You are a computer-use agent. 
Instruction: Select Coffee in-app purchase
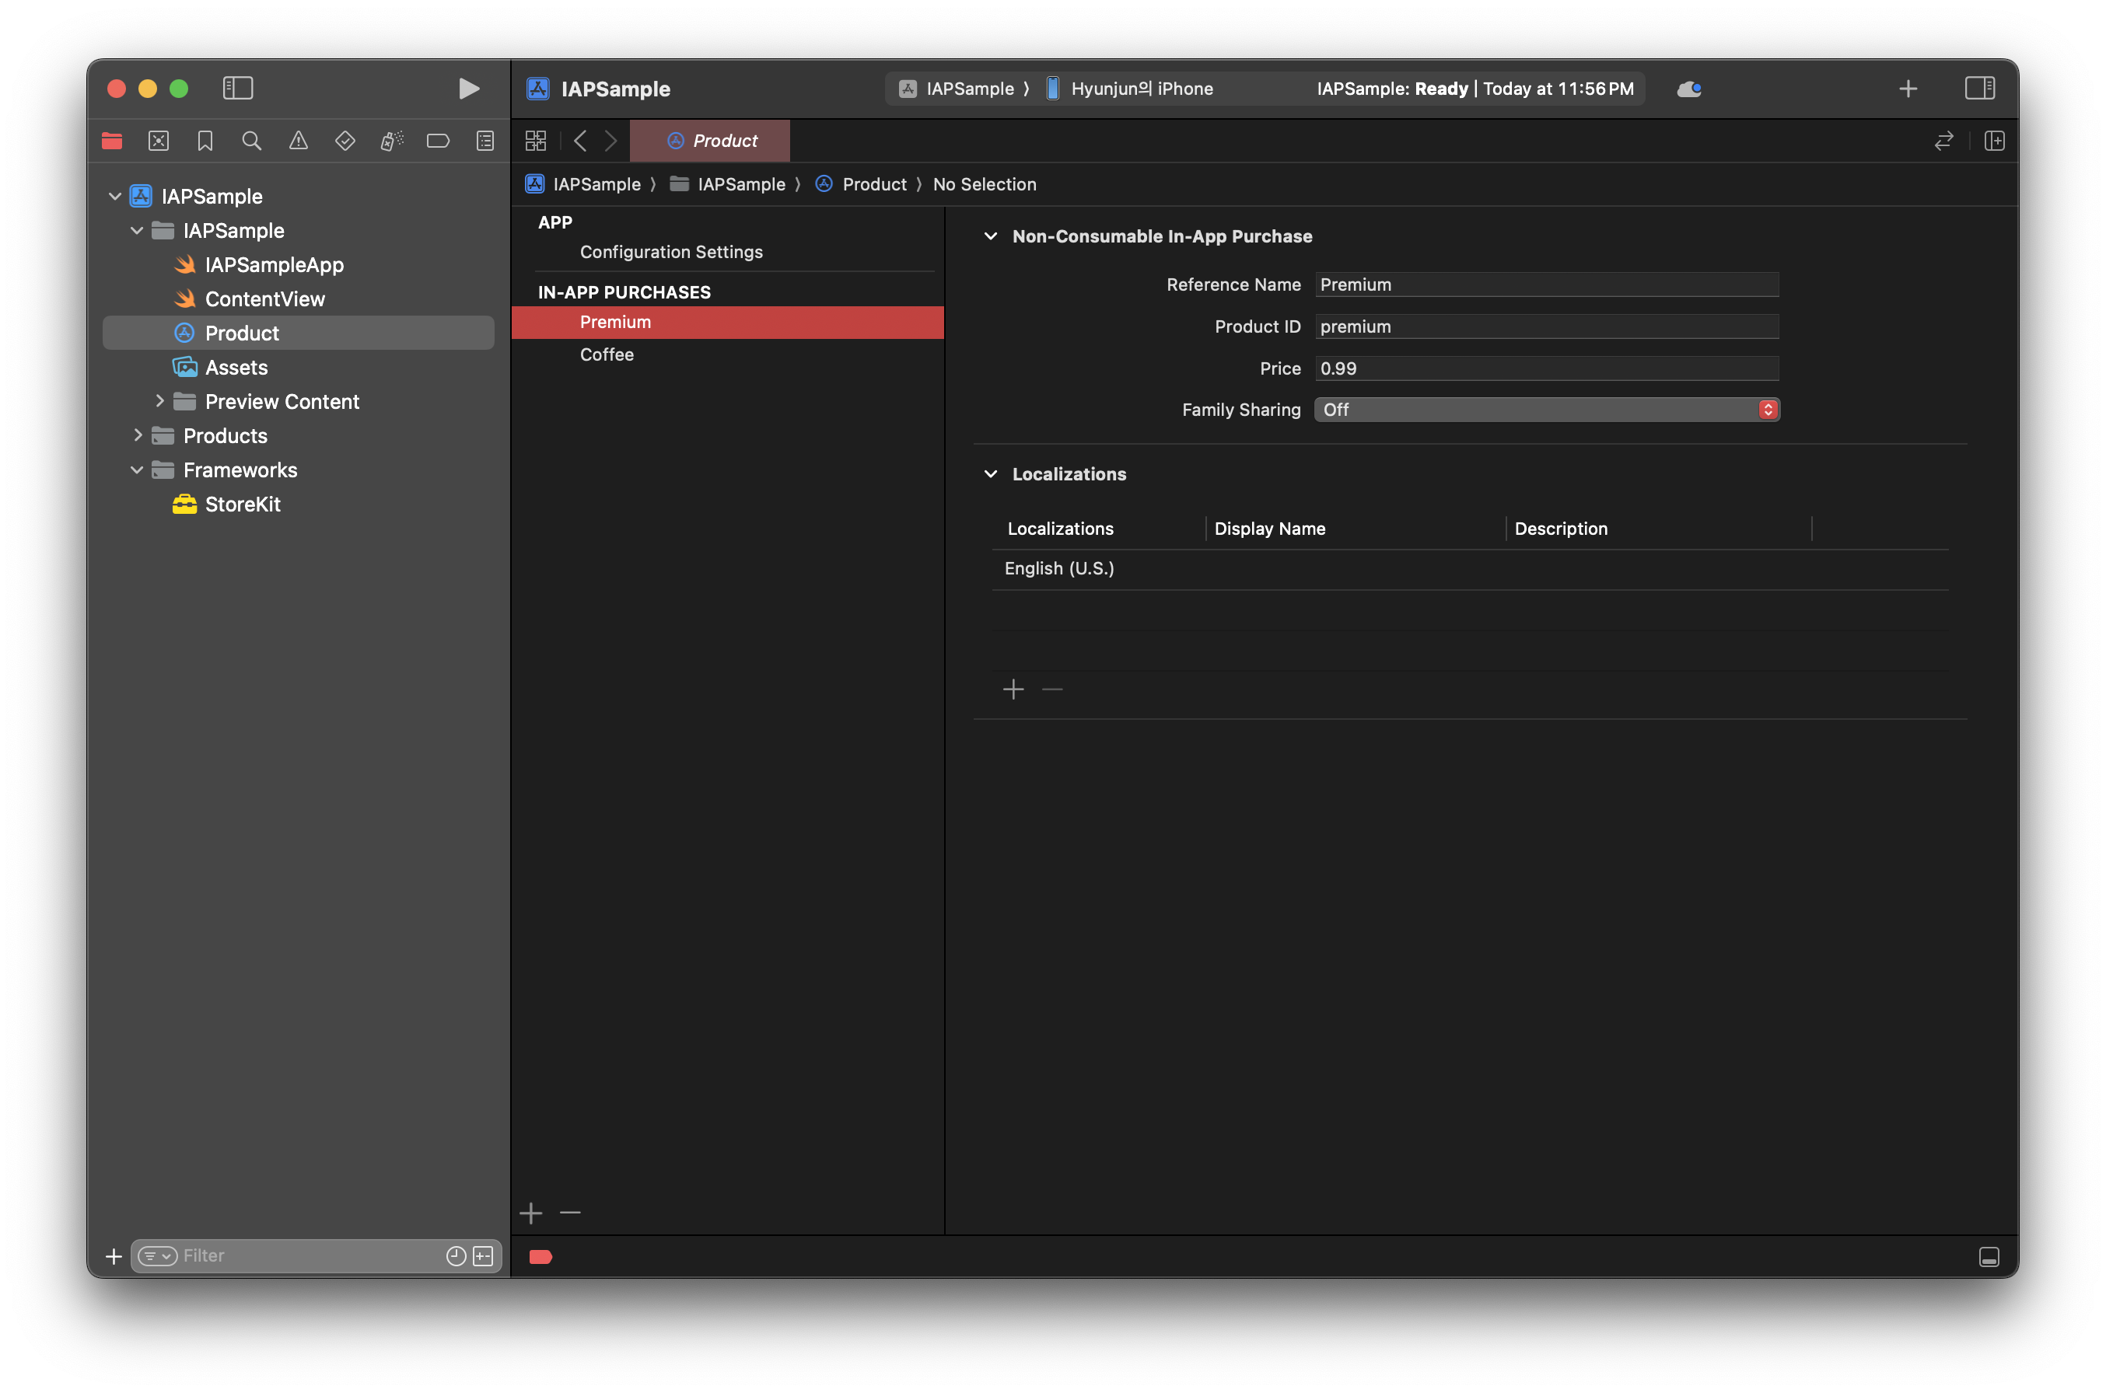click(607, 354)
